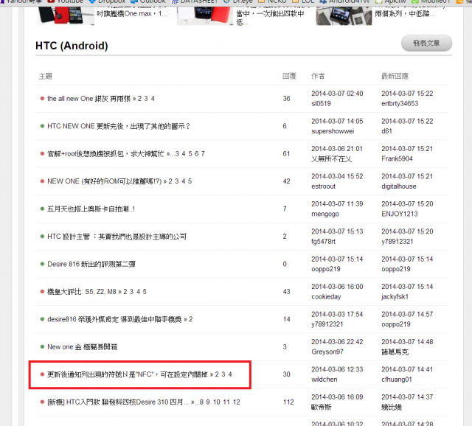Go to page 2 of NEW ONE ROM thread
The height and width of the screenshot is (426, 472).
point(170,181)
